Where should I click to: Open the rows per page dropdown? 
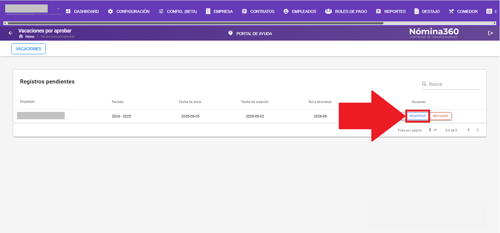tap(433, 130)
